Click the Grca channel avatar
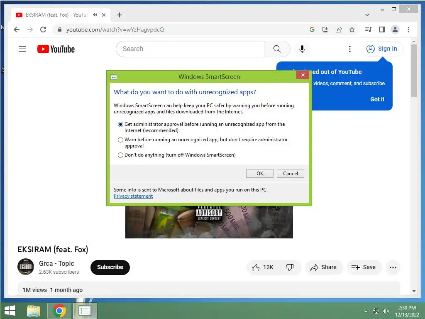This screenshot has height=319, width=425. click(x=25, y=267)
